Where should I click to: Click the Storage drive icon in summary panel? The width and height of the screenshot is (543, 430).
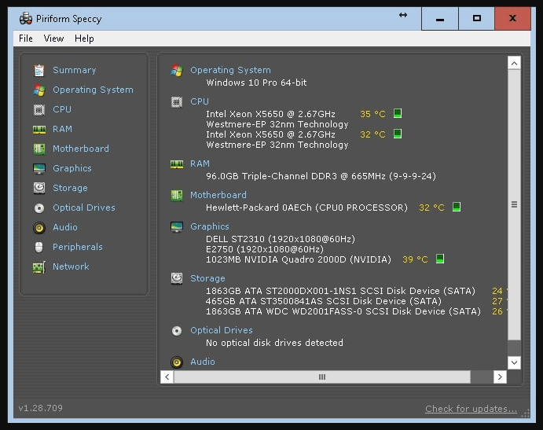click(177, 278)
